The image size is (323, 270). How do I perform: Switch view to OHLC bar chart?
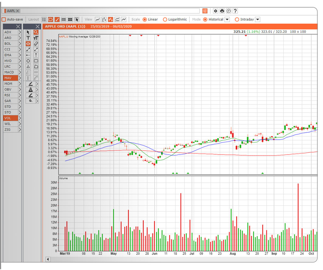[x=104, y=19]
